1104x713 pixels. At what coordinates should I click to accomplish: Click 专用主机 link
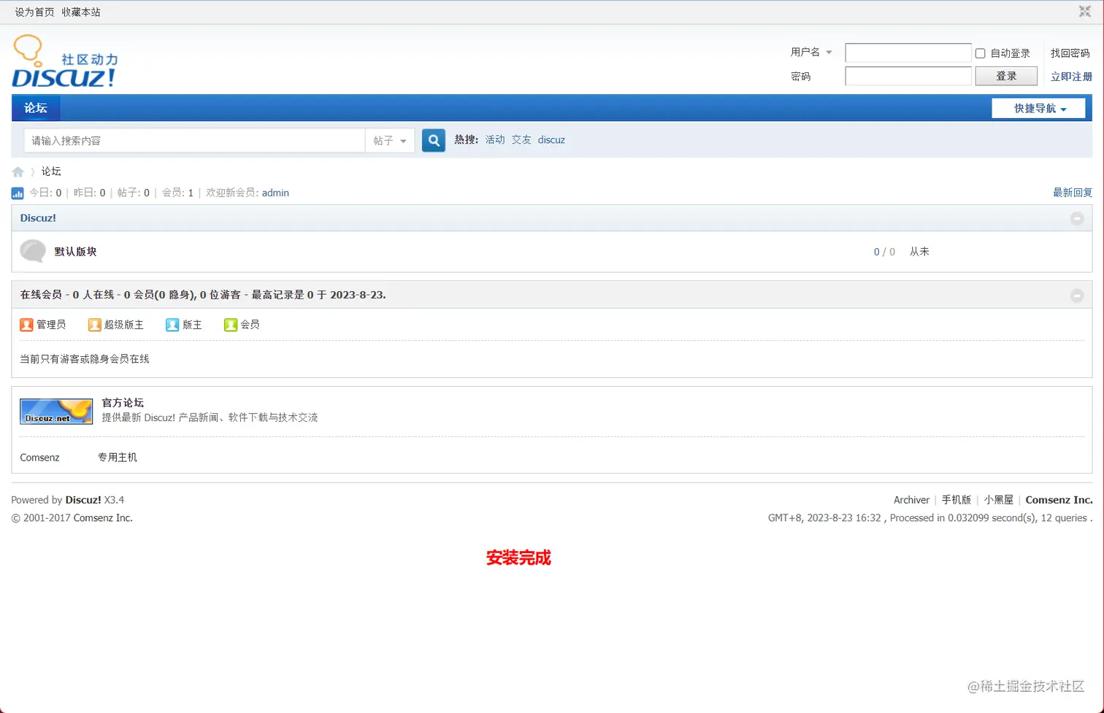pyautogui.click(x=118, y=458)
